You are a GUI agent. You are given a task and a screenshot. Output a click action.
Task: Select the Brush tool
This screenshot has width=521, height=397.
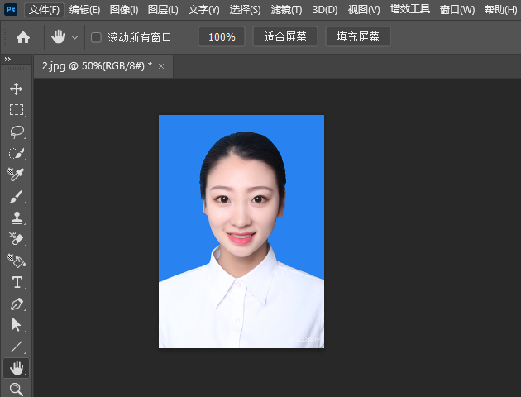(17, 196)
